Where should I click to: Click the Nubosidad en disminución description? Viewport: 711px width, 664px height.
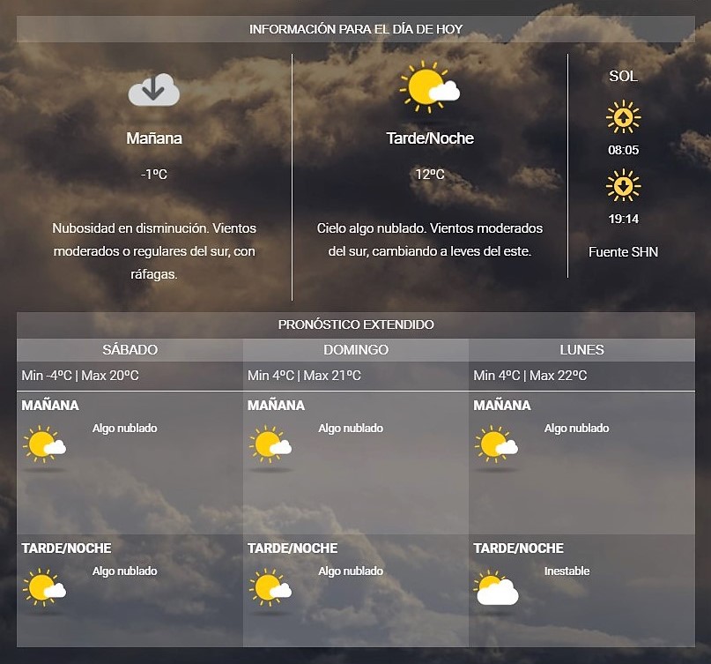(154, 251)
